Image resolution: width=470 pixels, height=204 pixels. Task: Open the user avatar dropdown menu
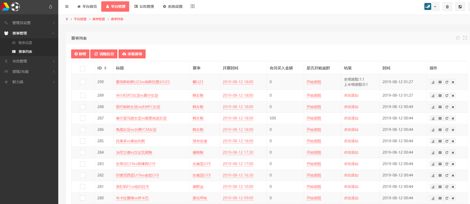pos(431,7)
